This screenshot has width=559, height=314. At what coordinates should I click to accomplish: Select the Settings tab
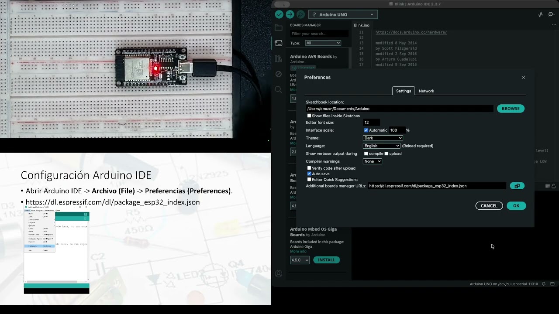coord(404,91)
